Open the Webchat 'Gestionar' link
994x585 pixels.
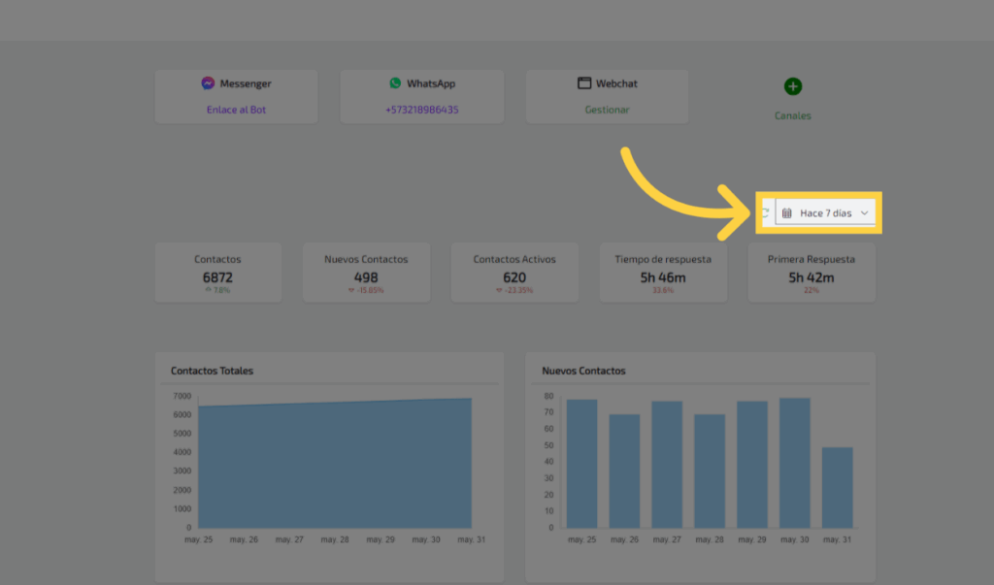click(607, 110)
